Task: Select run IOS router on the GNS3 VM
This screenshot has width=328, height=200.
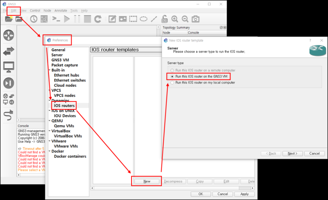Action: [199, 76]
